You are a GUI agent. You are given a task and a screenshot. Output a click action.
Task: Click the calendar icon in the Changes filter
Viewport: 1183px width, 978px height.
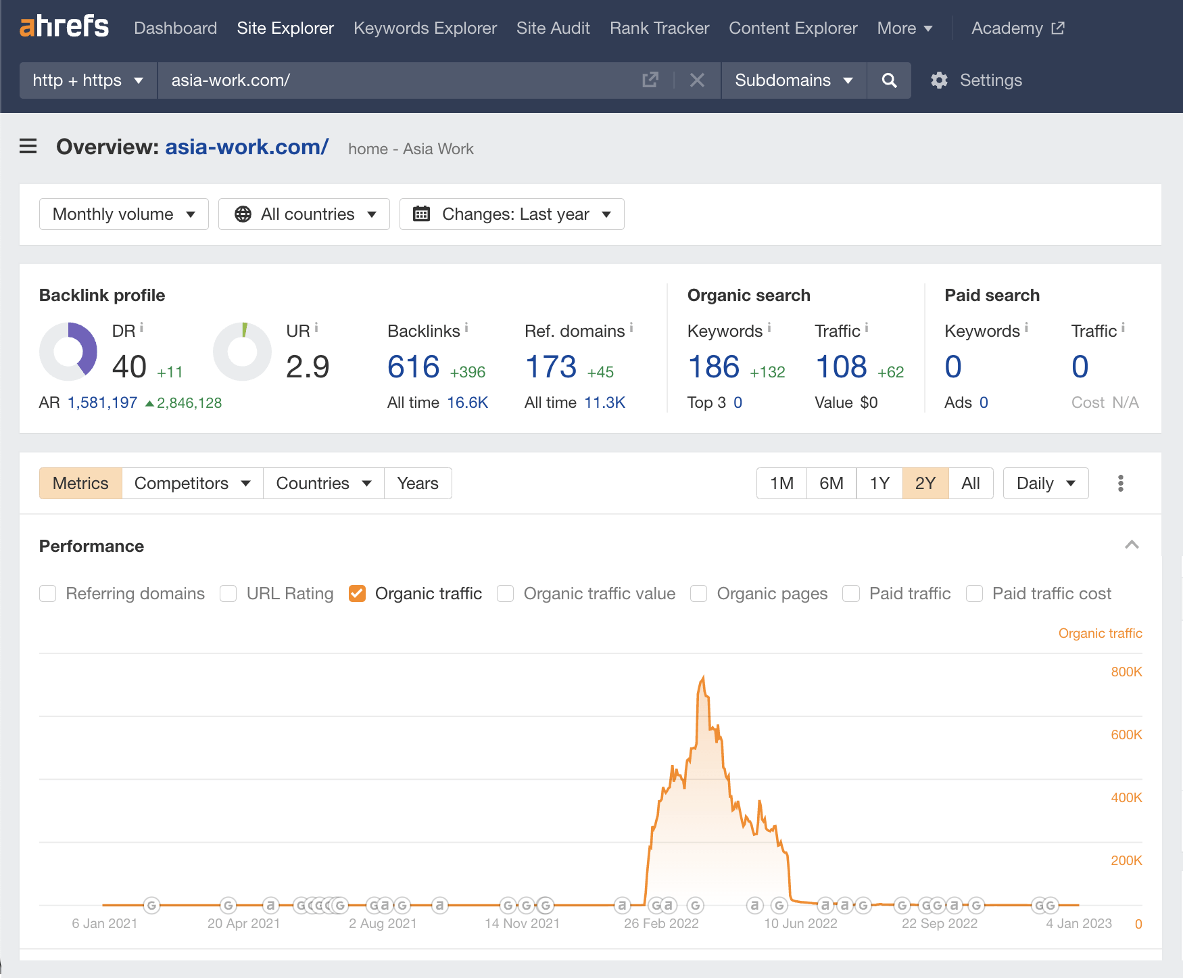pyautogui.click(x=422, y=214)
